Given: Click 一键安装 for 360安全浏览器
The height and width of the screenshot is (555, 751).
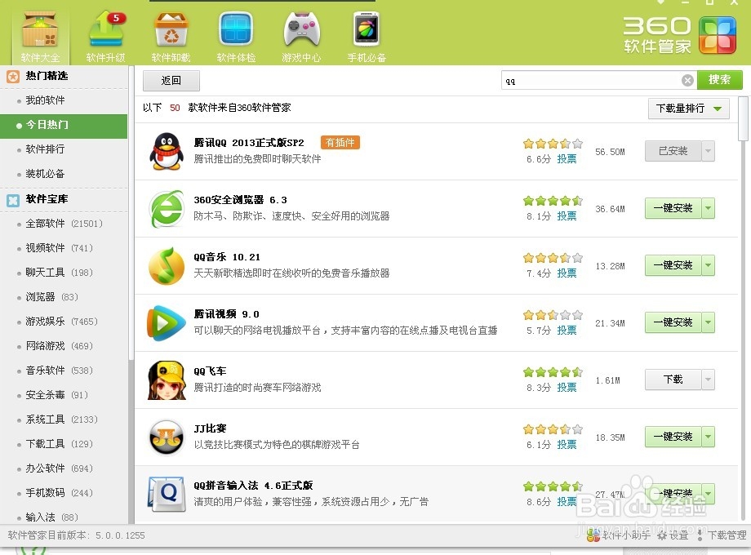Looking at the screenshot, I should tap(673, 208).
